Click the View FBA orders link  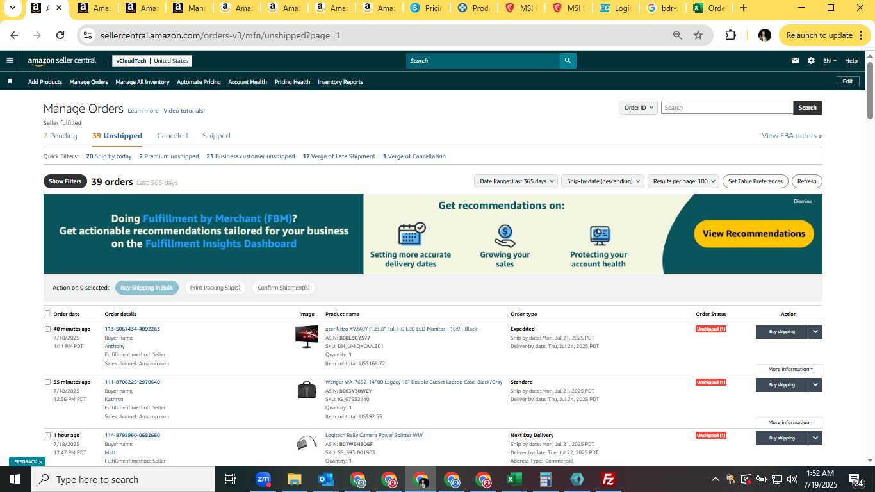(792, 136)
